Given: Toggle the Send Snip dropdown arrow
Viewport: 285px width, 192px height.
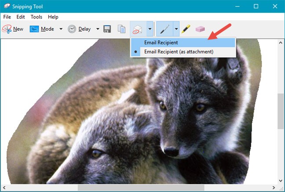Looking at the screenshot, I should click(150, 29).
